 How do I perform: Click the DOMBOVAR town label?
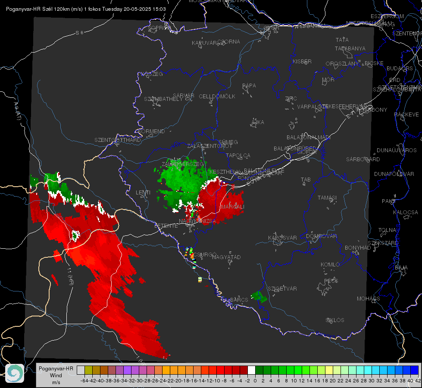(x=321, y=236)
